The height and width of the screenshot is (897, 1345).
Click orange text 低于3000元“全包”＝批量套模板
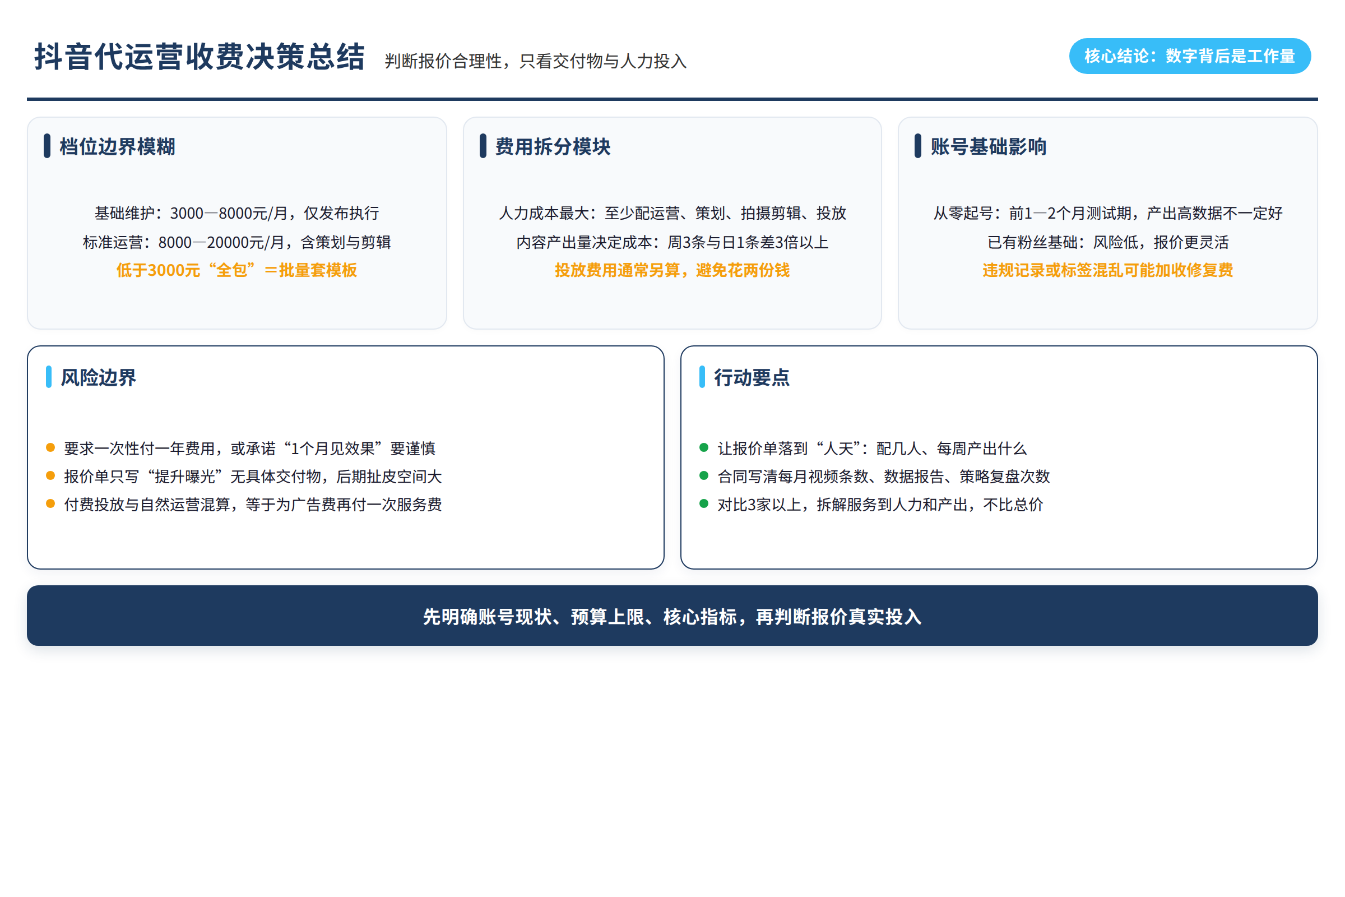[x=236, y=270]
